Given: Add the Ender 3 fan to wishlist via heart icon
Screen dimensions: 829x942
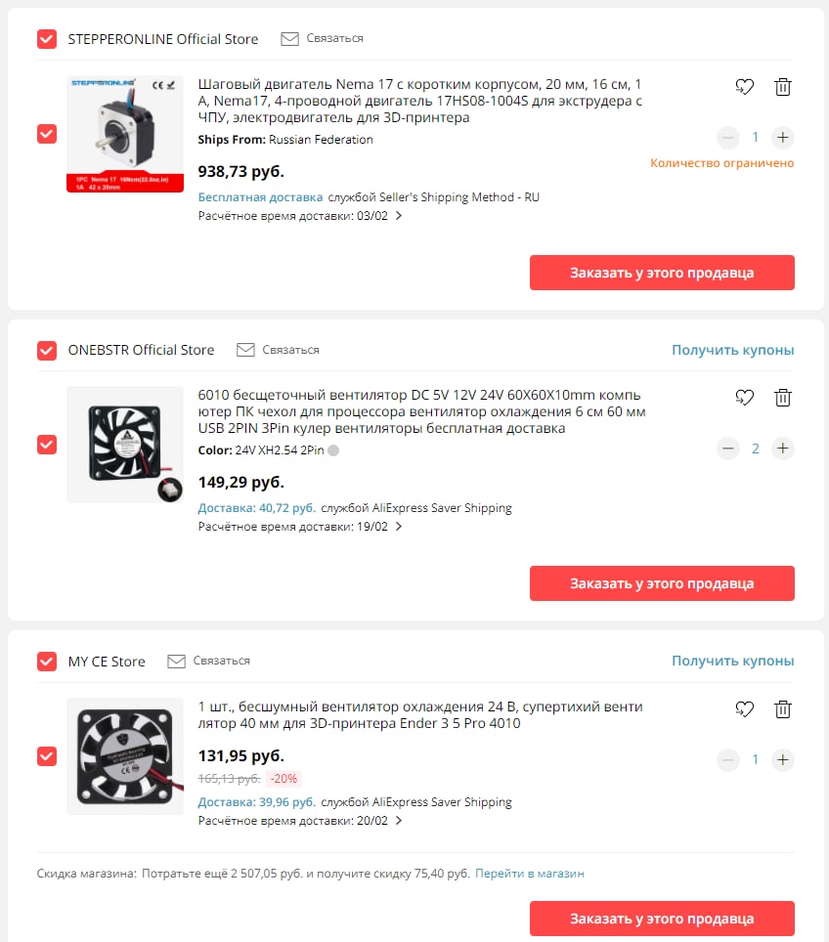Looking at the screenshot, I should (x=744, y=709).
